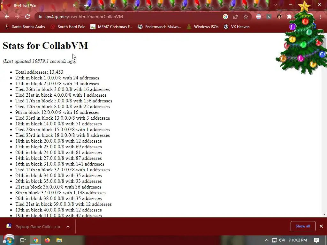Image resolution: width=327 pixels, height=245 pixels.
Task: Bookmark this page with the star
Action: pos(246,17)
